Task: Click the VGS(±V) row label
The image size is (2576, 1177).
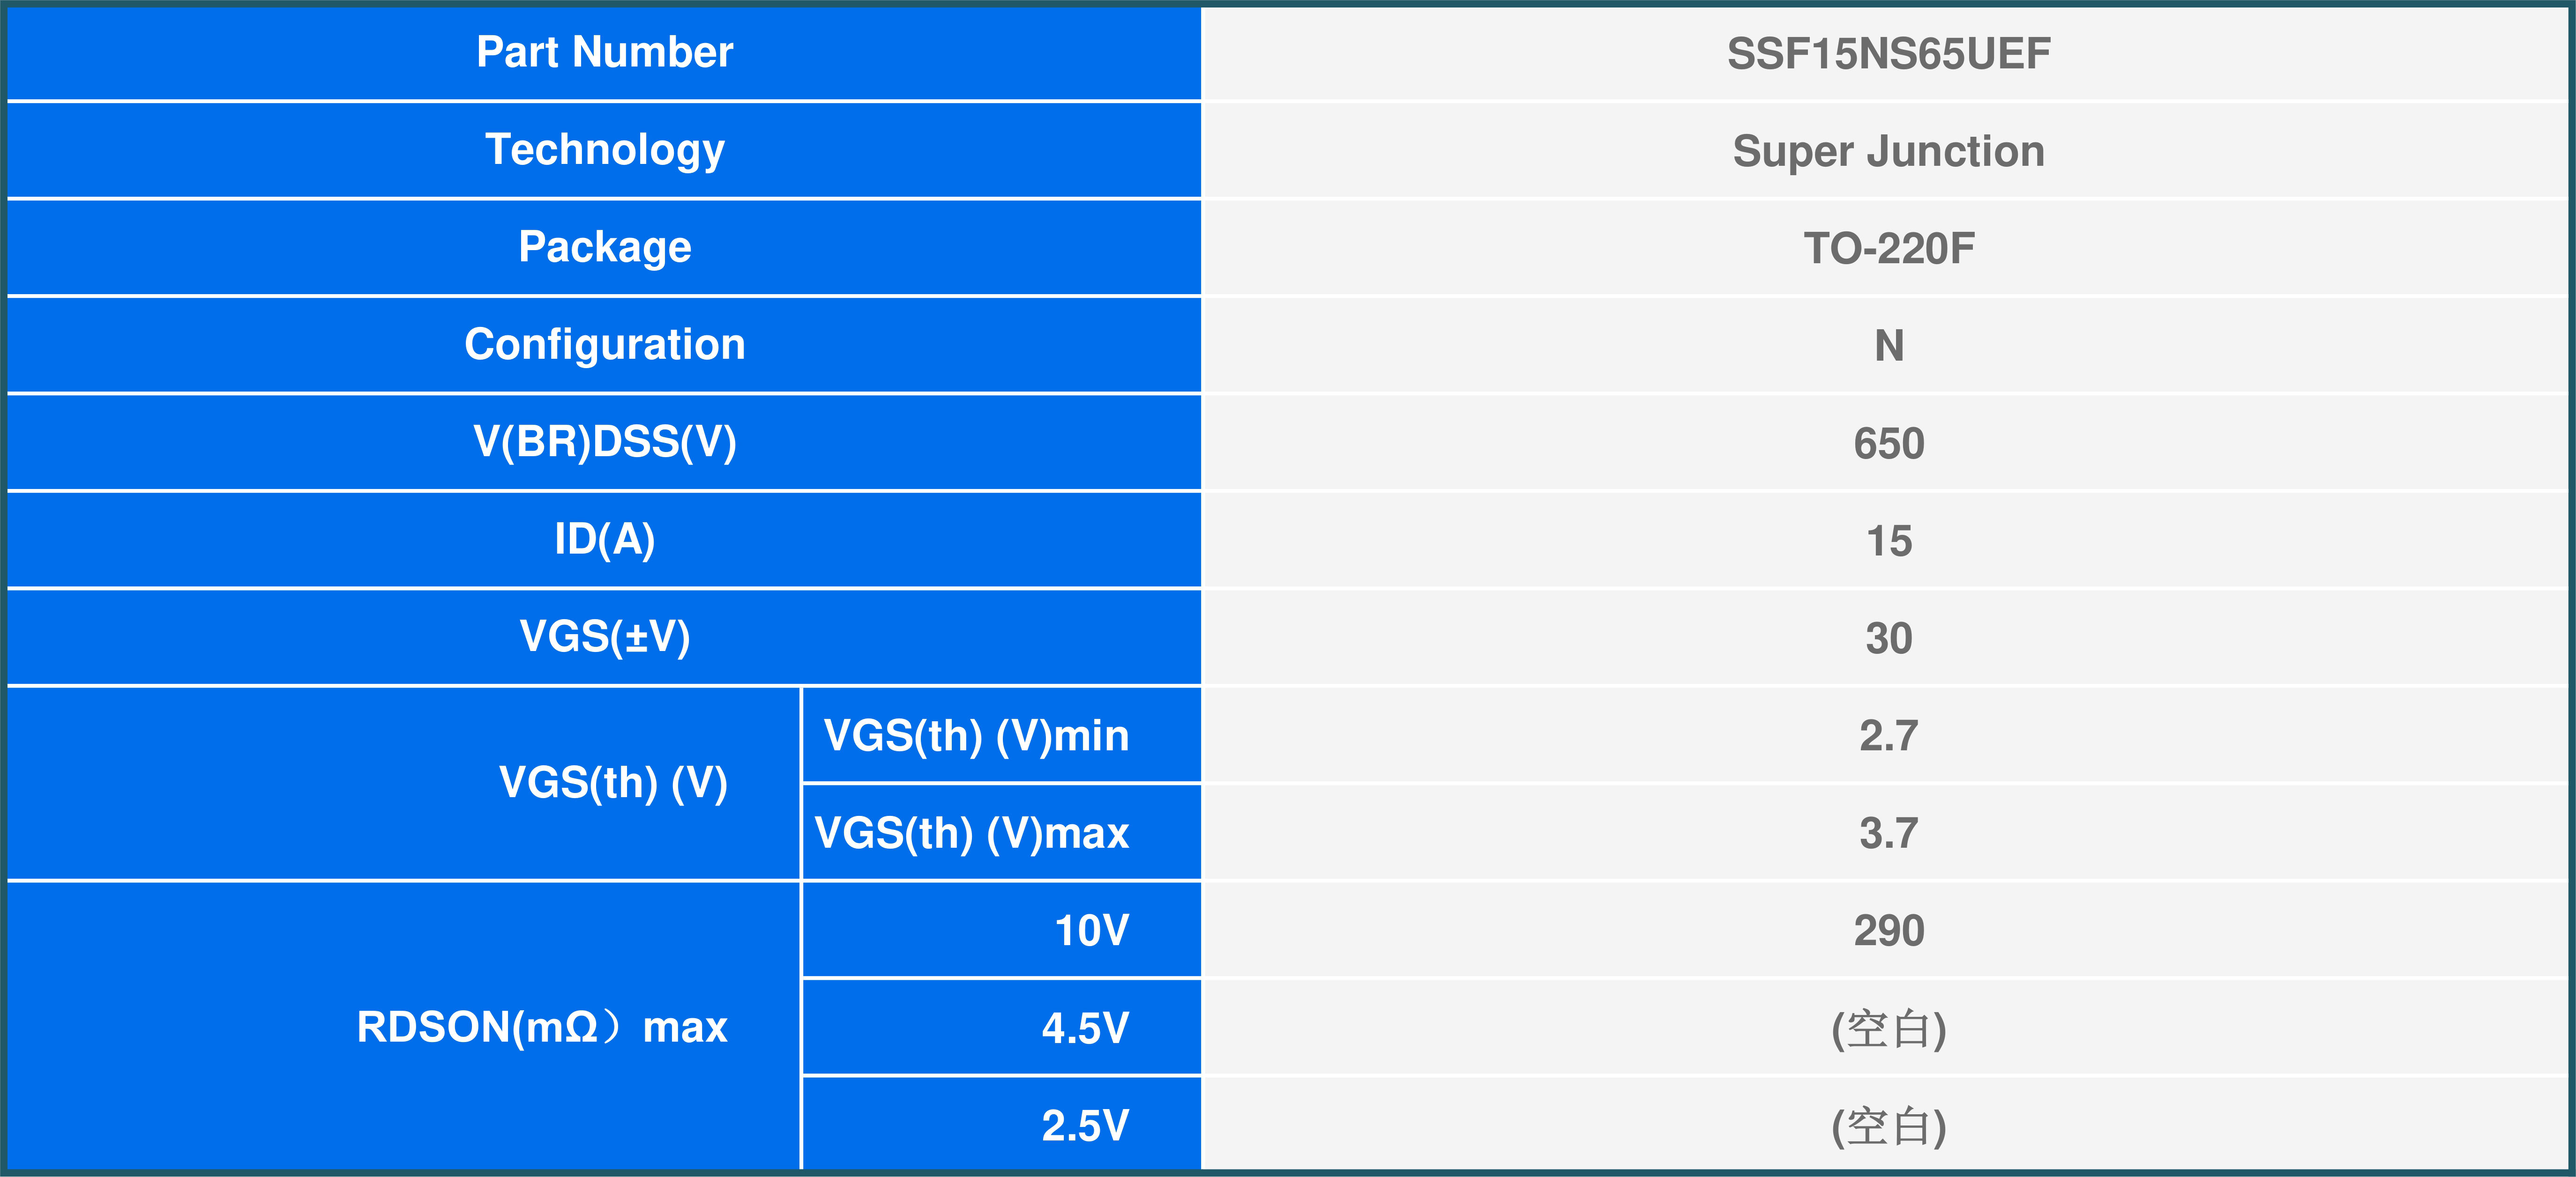Action: 604,637
